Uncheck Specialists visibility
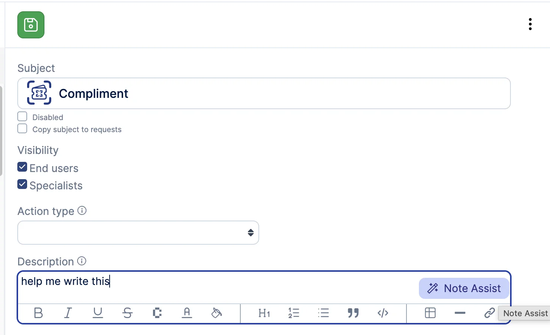The image size is (550, 335). (22, 184)
